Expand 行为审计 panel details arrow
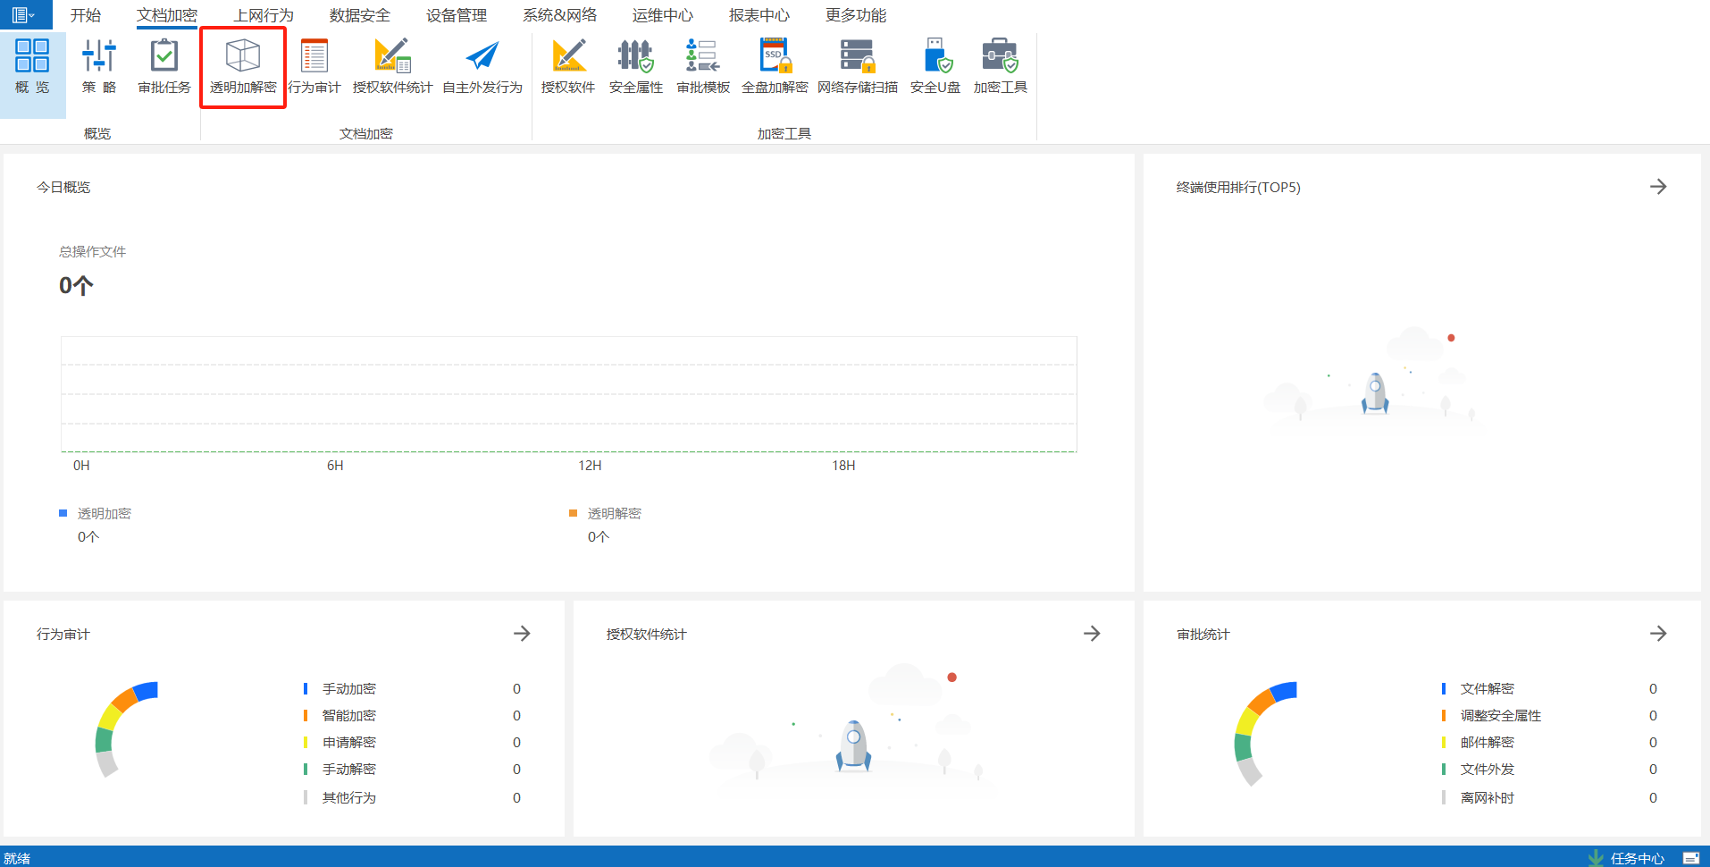The height and width of the screenshot is (867, 1710). (x=522, y=634)
